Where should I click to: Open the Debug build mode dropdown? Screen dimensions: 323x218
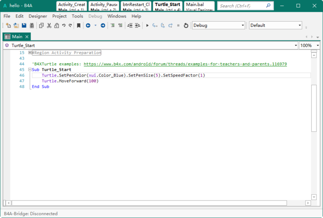(x=219, y=25)
